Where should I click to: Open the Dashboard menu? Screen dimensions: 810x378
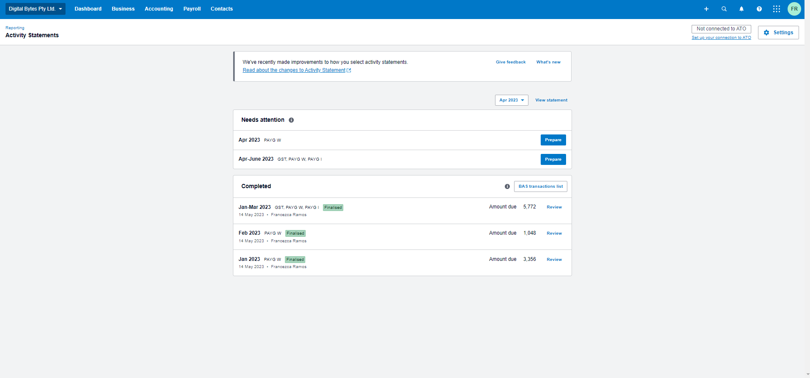(x=88, y=9)
